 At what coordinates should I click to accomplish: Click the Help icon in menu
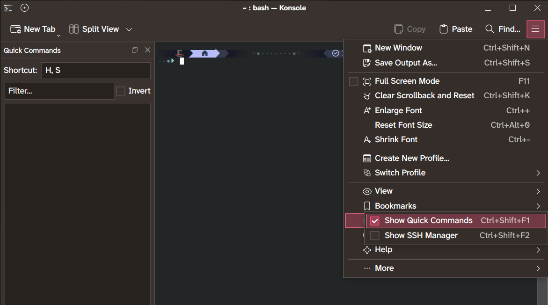[367, 250]
